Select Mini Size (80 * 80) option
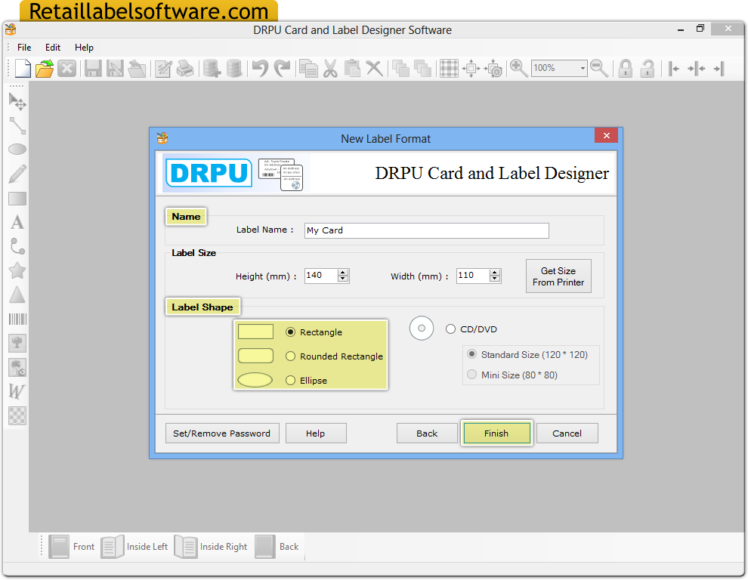Image resolution: width=748 pixels, height=580 pixels. coord(471,375)
